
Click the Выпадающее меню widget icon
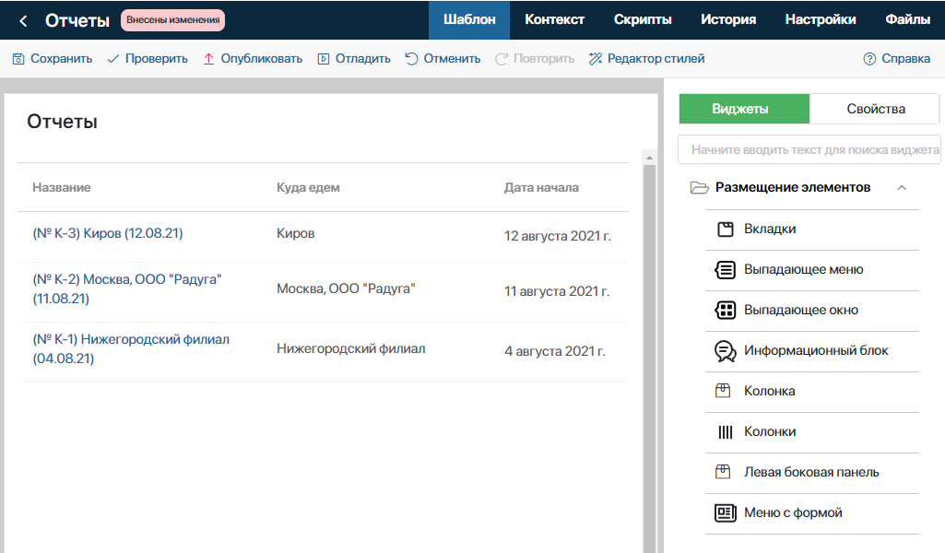(x=725, y=270)
